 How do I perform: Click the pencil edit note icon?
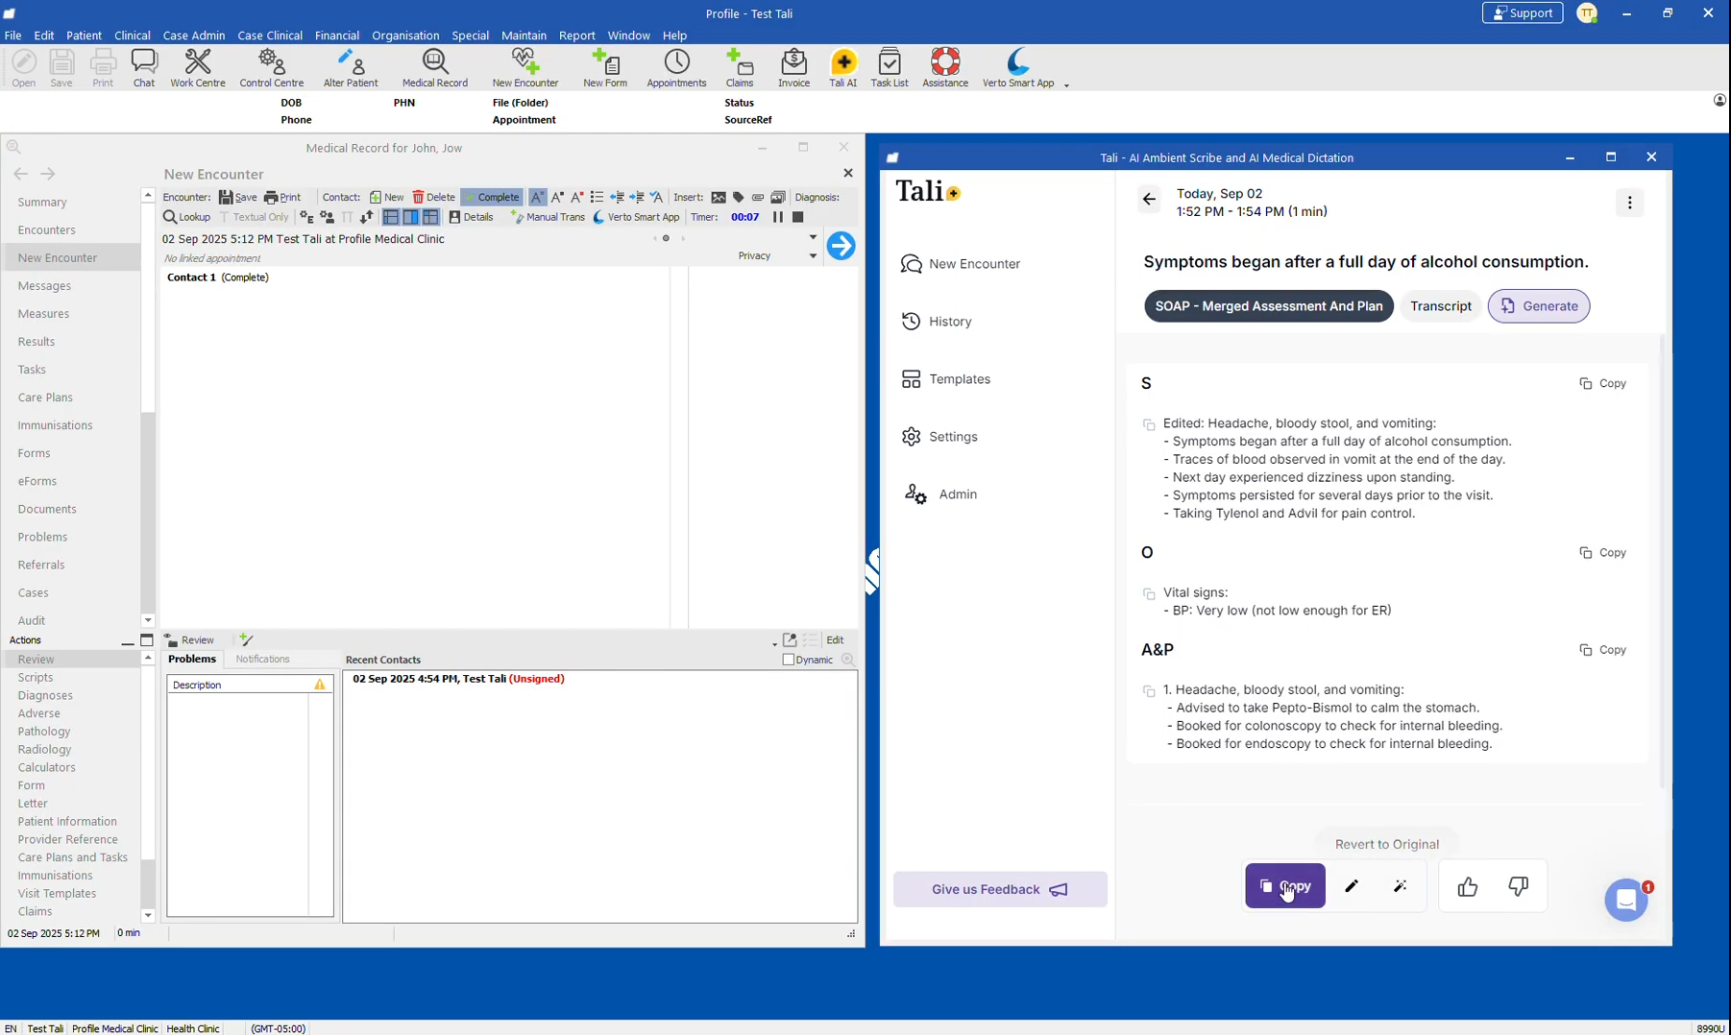point(1352,887)
